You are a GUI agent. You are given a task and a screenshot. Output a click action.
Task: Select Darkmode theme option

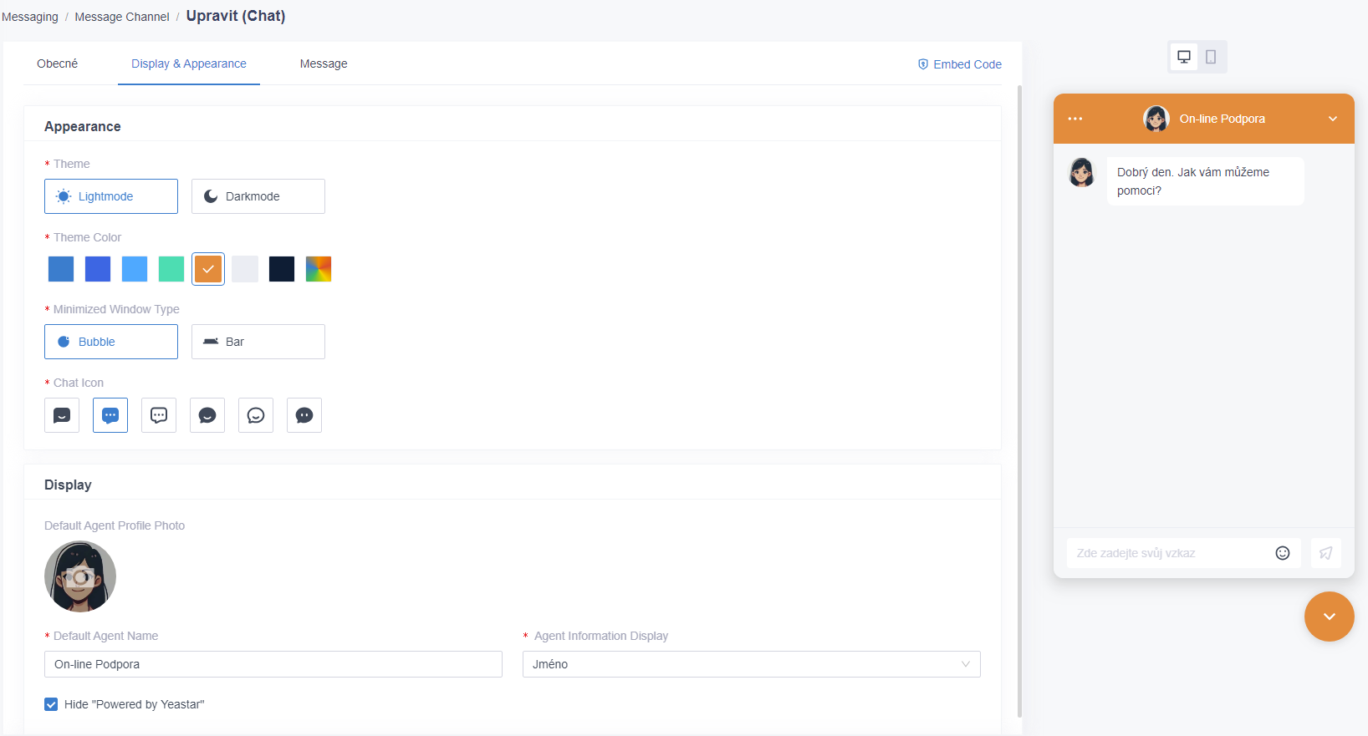[258, 196]
